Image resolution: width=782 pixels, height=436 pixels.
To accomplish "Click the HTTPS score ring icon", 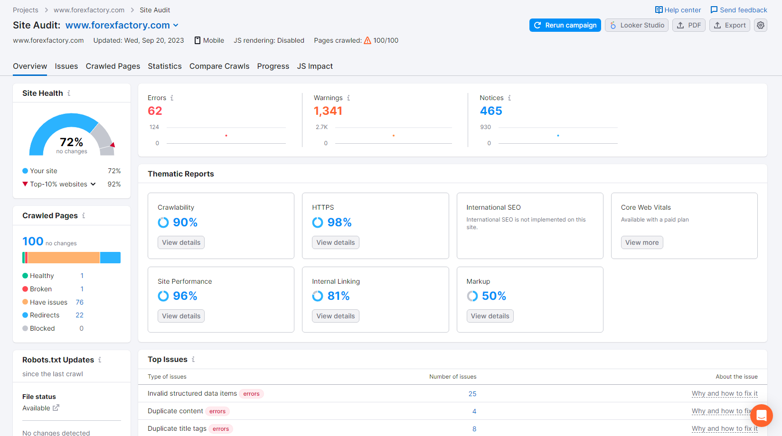I will [x=318, y=223].
